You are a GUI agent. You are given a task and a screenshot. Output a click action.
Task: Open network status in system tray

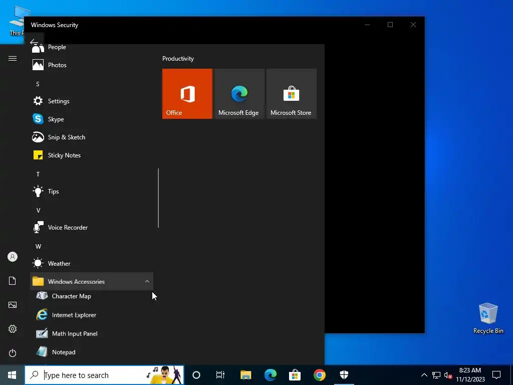tap(436, 375)
